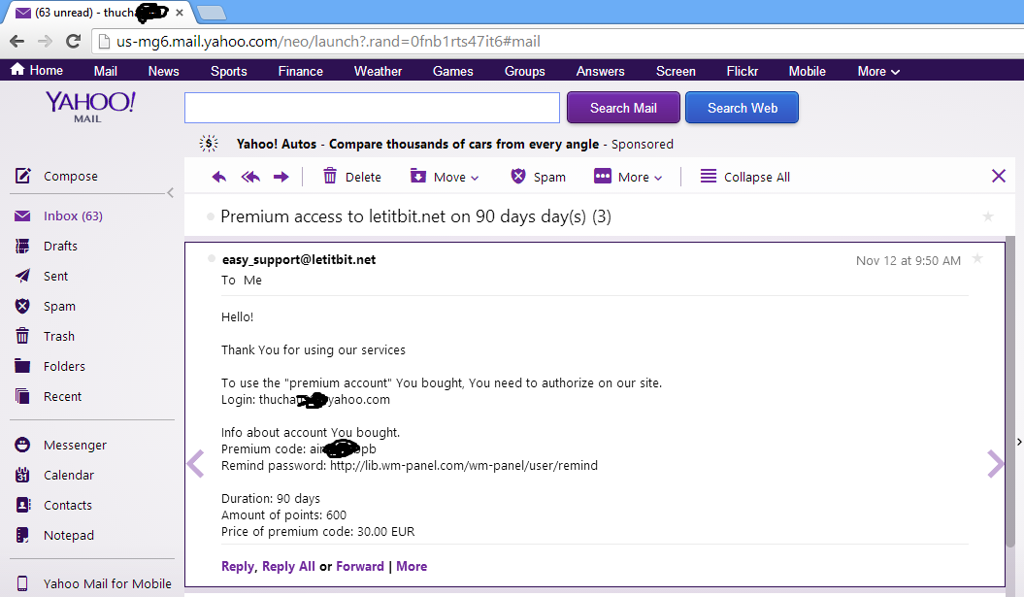
Task: Click the Compose pencil icon
Action: click(23, 176)
